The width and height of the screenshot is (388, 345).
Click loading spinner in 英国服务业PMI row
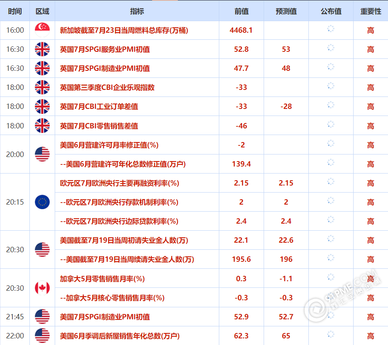pos(331,48)
